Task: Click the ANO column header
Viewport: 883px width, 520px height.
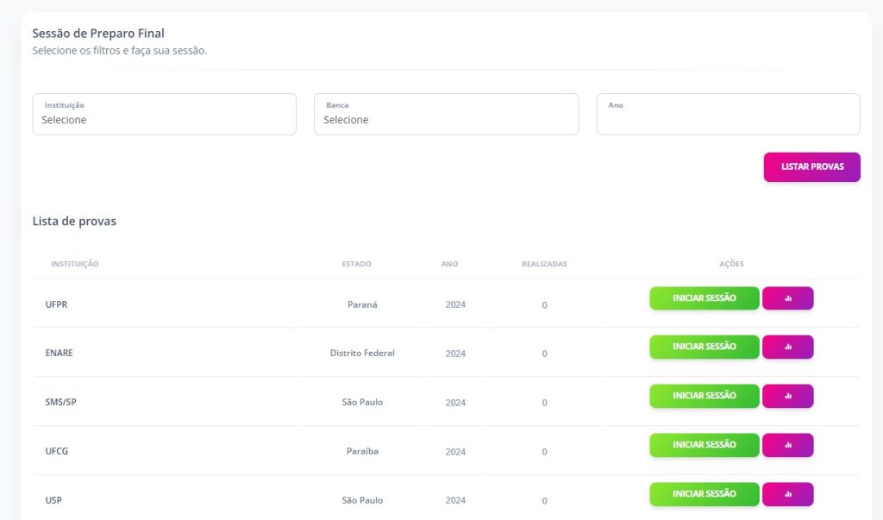Action: tap(449, 264)
